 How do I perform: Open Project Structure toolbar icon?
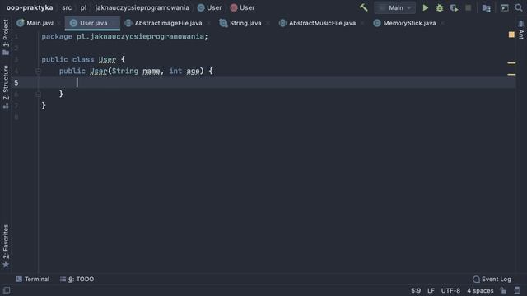pyautogui.click(x=486, y=7)
